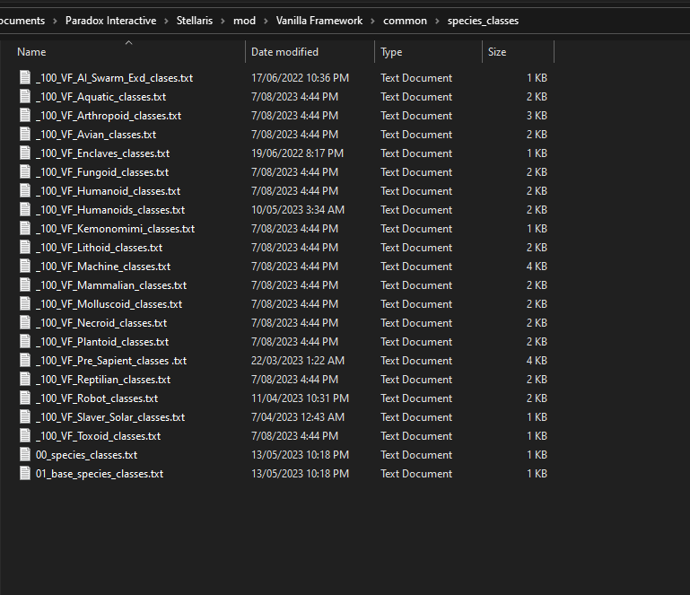Image resolution: width=690 pixels, height=595 pixels.
Task: Select file name 00_species_classes.txt
Action: coord(86,455)
